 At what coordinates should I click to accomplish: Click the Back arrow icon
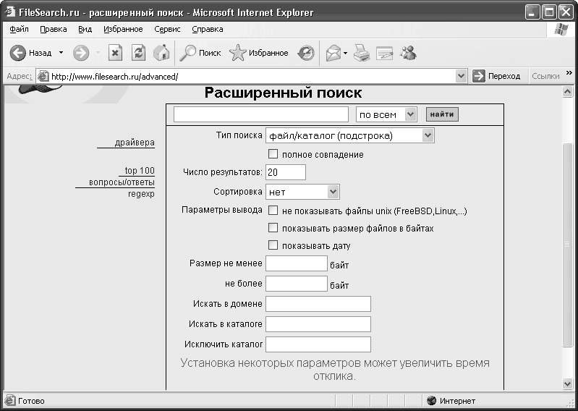click(x=18, y=53)
